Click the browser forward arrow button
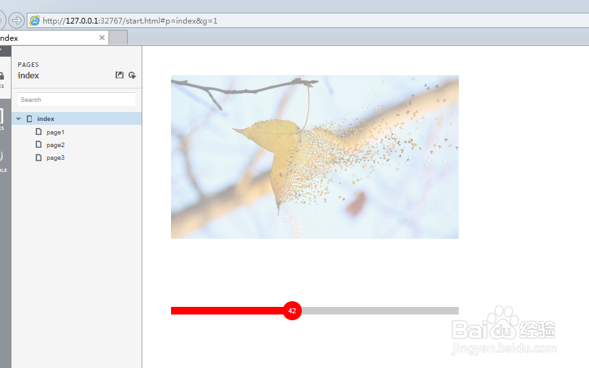The height and width of the screenshot is (368, 589). 17,20
